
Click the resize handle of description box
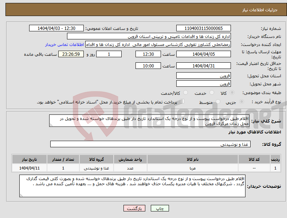(x=51, y=125)
